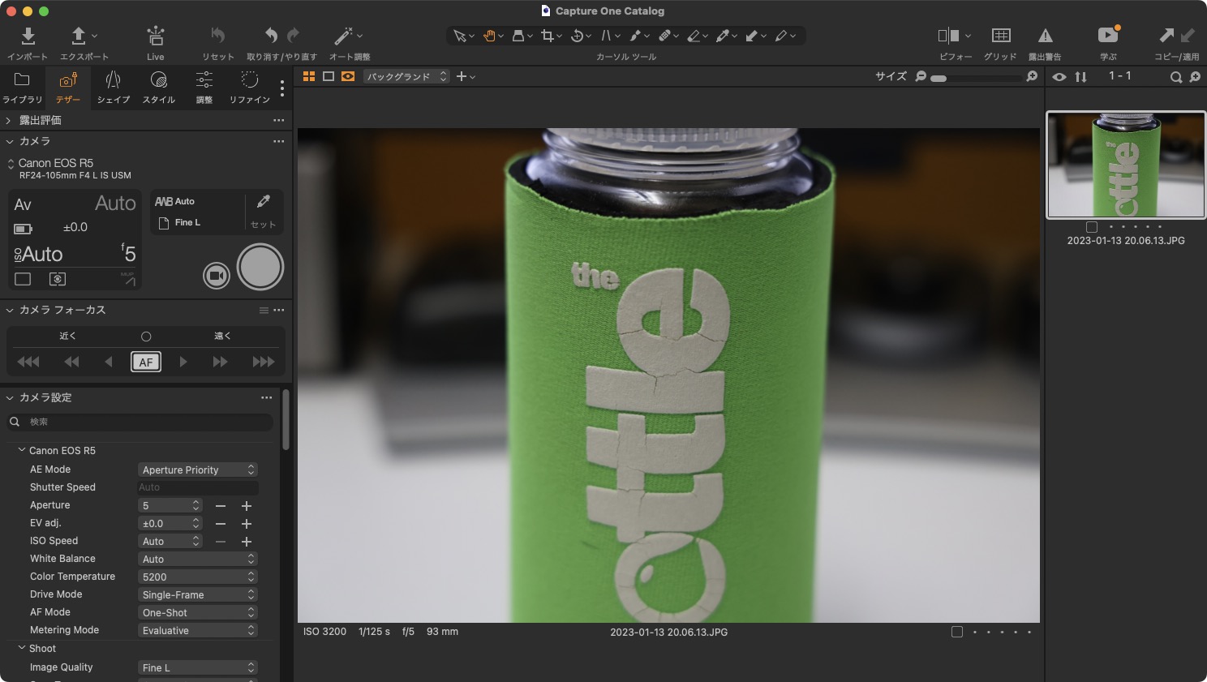This screenshot has height=682, width=1207.
Task: Decrease EV adj. with the minus button
Action: (221, 524)
